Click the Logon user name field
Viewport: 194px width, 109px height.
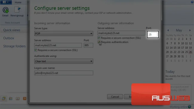click(64, 73)
